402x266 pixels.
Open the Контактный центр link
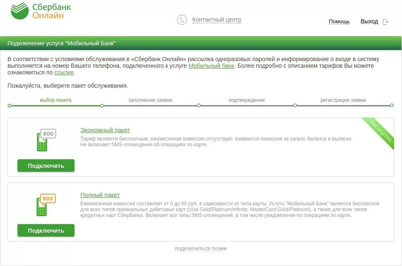tap(217, 20)
